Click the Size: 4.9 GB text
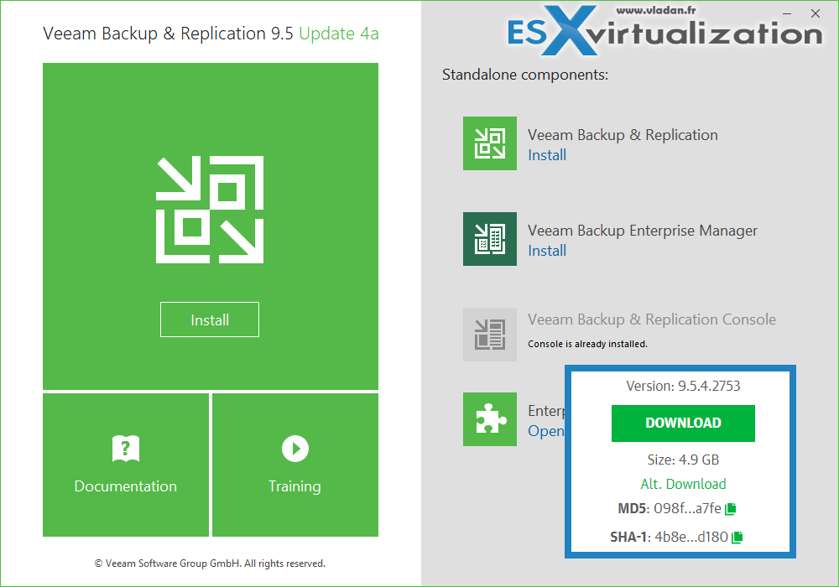Viewport: 839px width, 587px height. pos(683,460)
